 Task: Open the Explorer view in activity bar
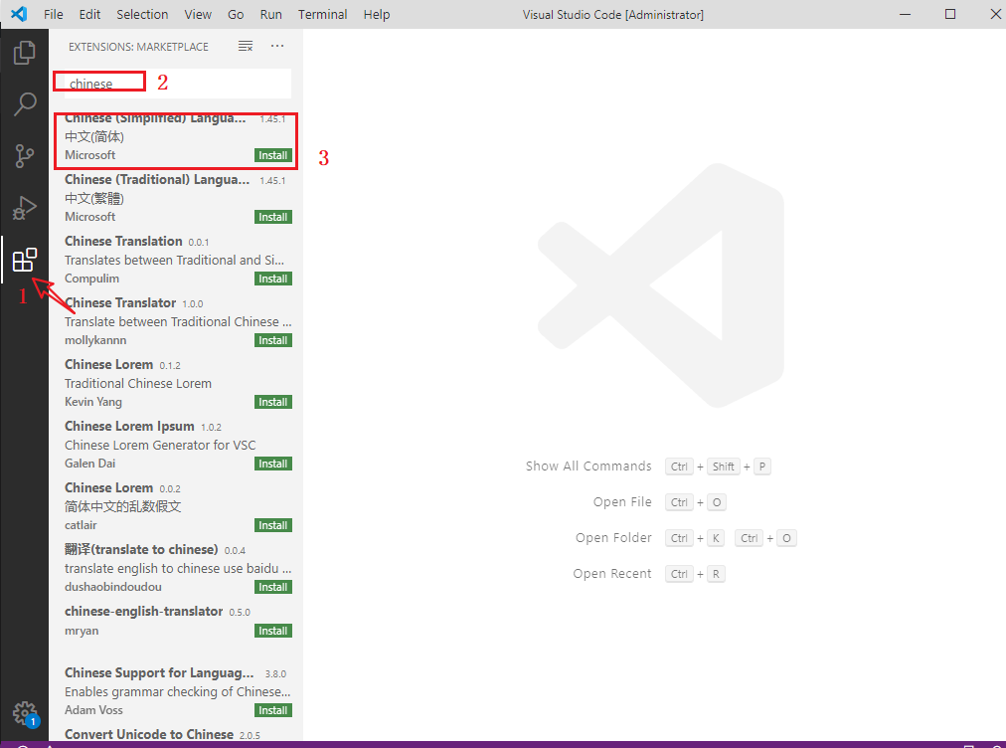pos(25,53)
